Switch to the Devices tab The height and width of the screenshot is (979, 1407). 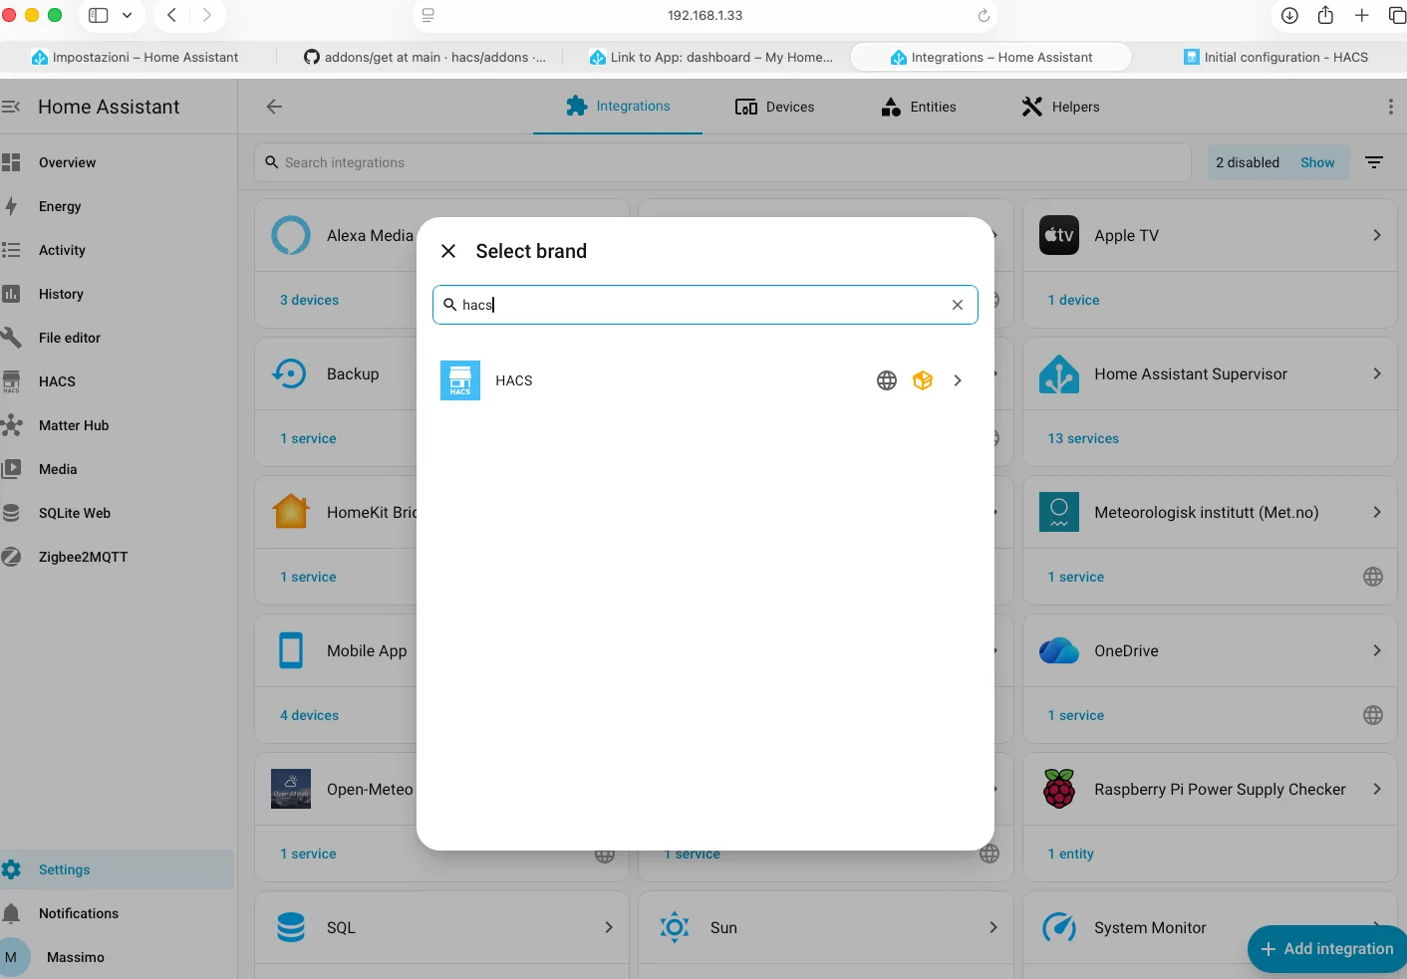(774, 107)
